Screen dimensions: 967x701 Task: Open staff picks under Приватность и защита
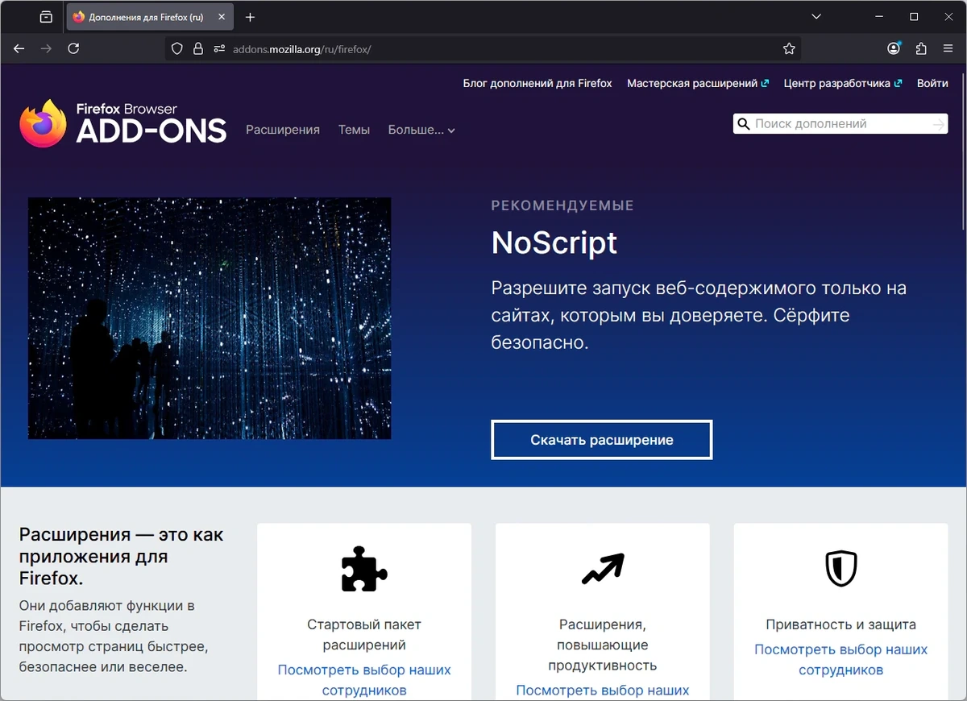(841, 659)
